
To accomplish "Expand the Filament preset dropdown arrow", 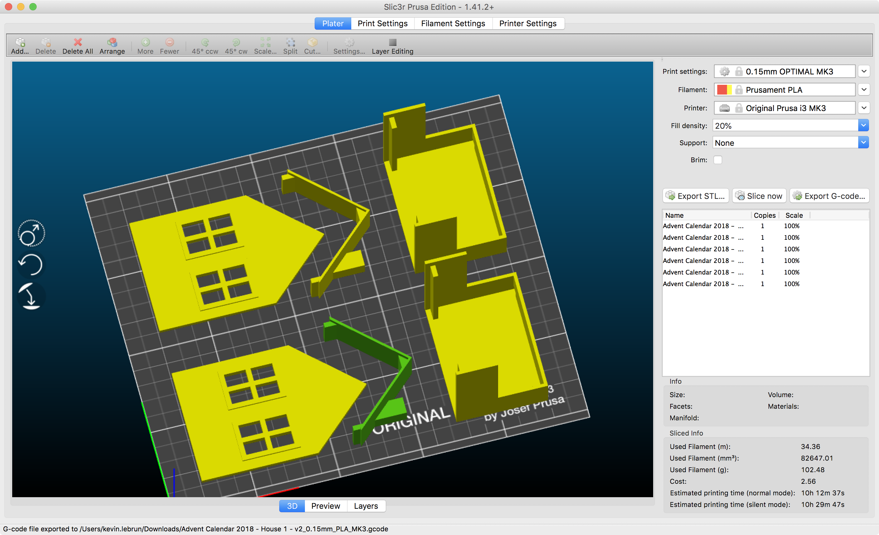I will click(864, 89).
